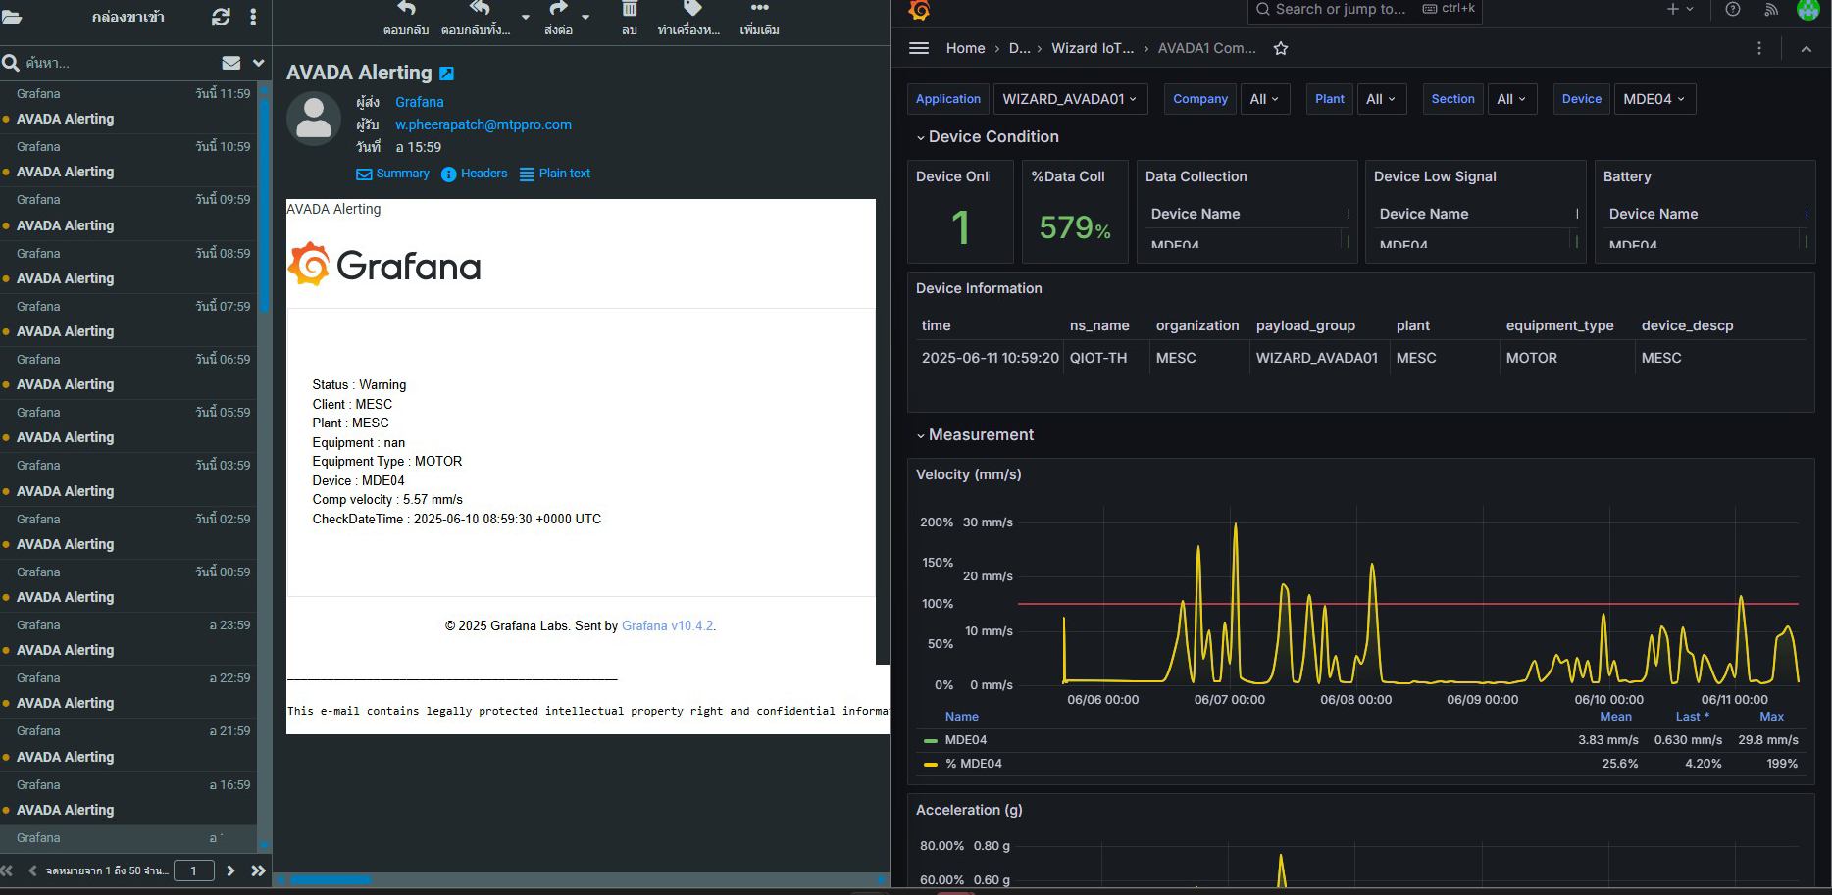
Task: Open the Section All dropdown
Action: pos(1512,99)
